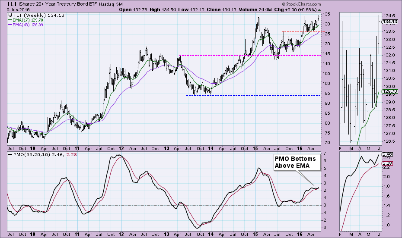Viewport: 402px width, 238px height.
Task: Click the green up-triangle change indicator
Action: pos(319,10)
